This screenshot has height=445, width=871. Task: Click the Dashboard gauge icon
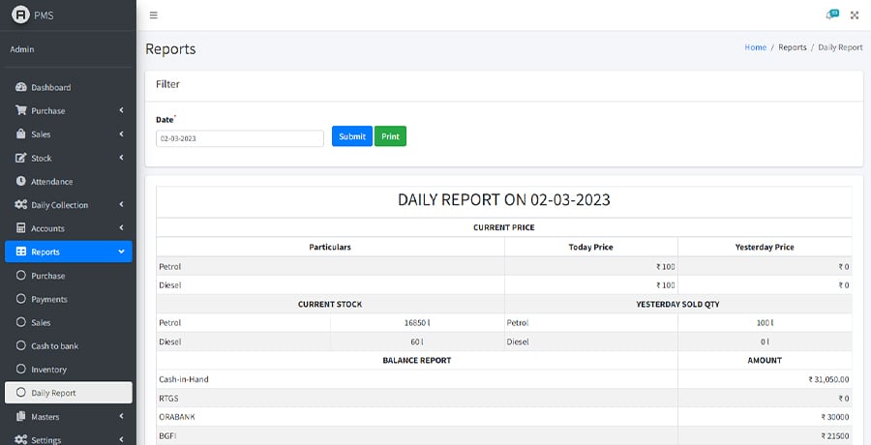21,87
